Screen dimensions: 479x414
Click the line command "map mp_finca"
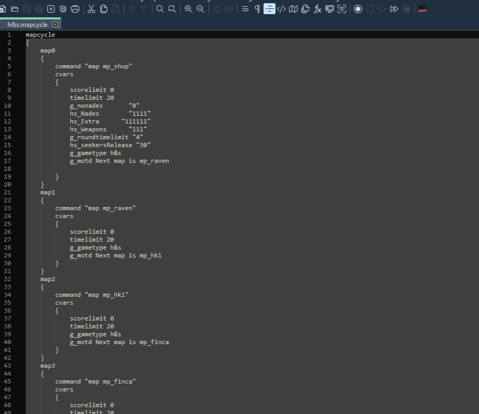(x=95, y=381)
